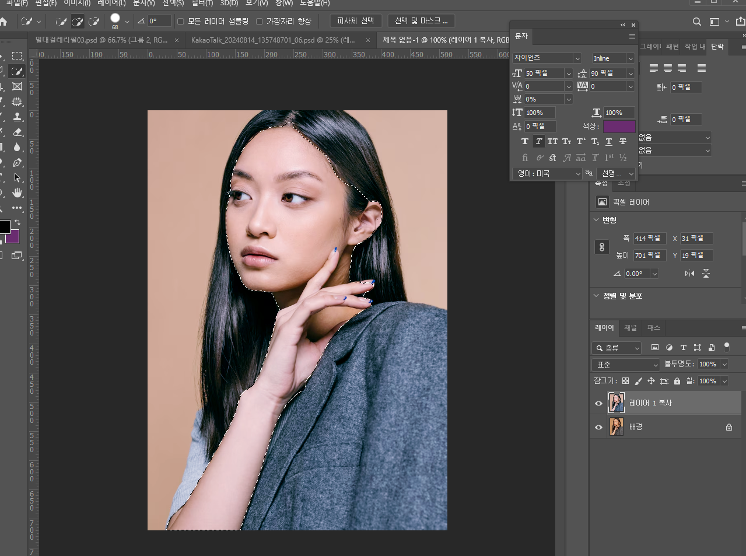Lock transparent pixels checkerboard icon
This screenshot has height=556, width=746.
626,381
